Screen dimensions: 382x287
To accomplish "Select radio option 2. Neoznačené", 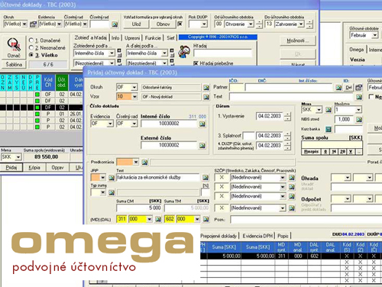I will pyautogui.click(x=31, y=47).
